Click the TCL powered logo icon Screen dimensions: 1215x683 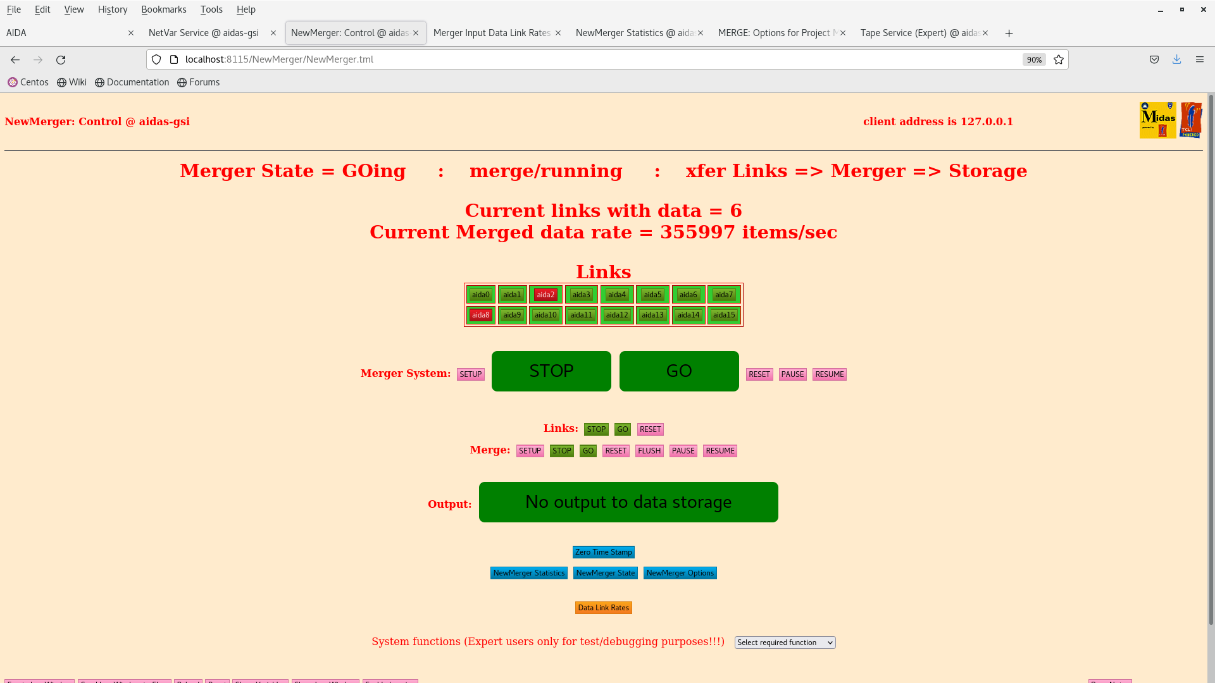pos(1191,120)
